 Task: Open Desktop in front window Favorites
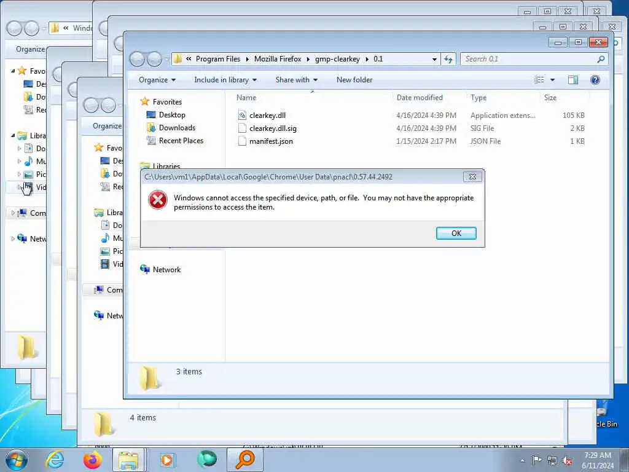[x=172, y=115]
